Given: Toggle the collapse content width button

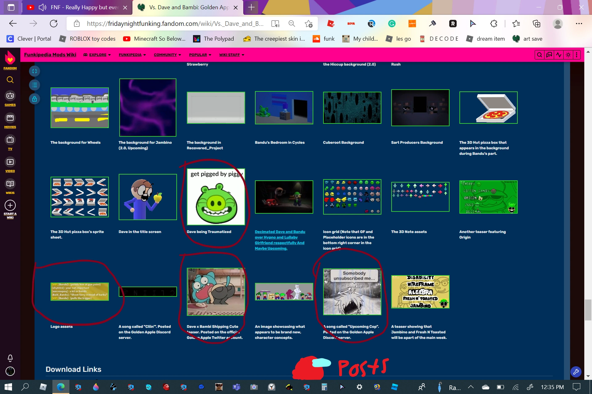Looking at the screenshot, I should pos(35,71).
